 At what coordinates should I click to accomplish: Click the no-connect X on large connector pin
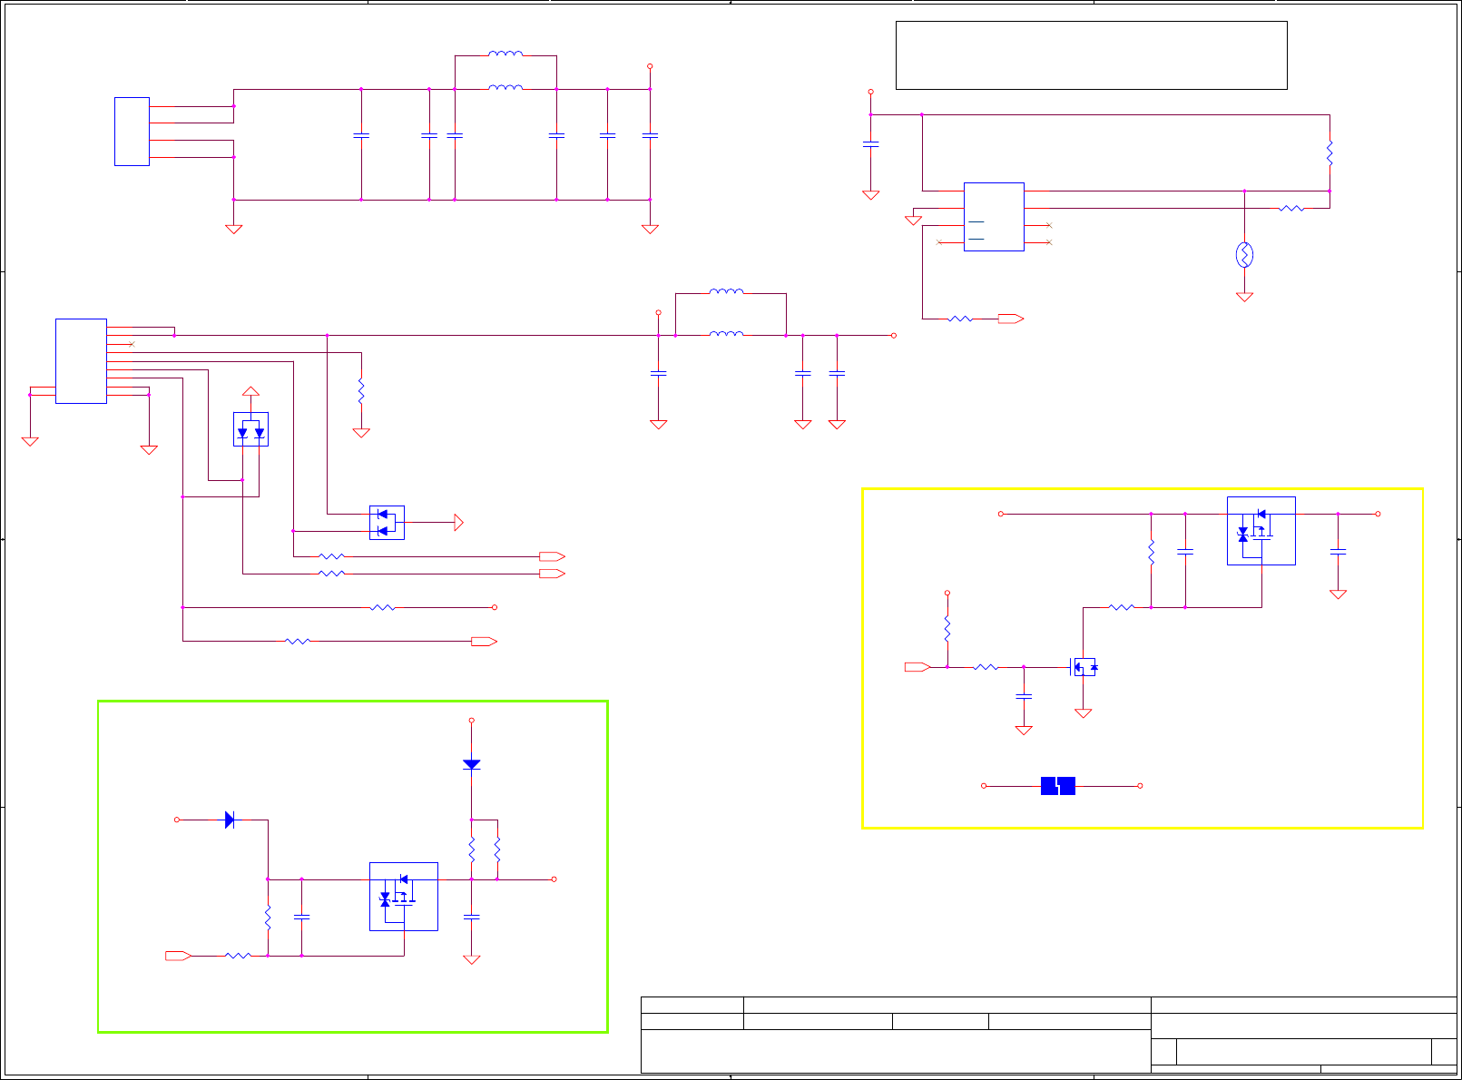132,344
